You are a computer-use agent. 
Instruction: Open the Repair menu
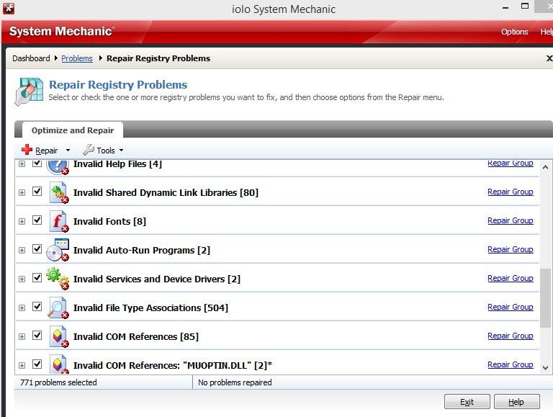tap(46, 151)
